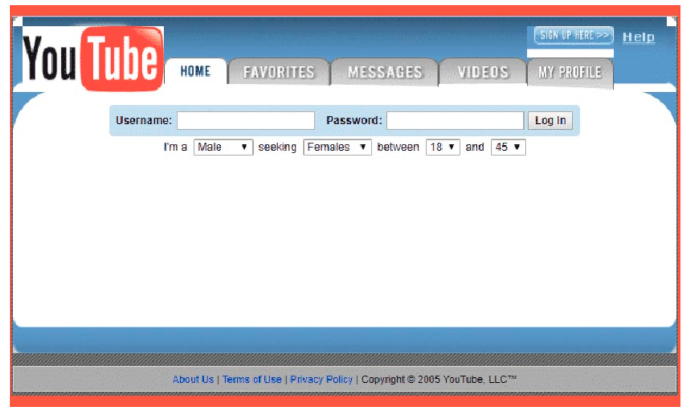Click the Sign Up Here button
This screenshot has width=691, height=414.
[574, 36]
